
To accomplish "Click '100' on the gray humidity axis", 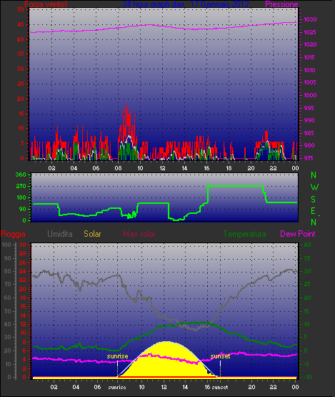I will 6,245.
